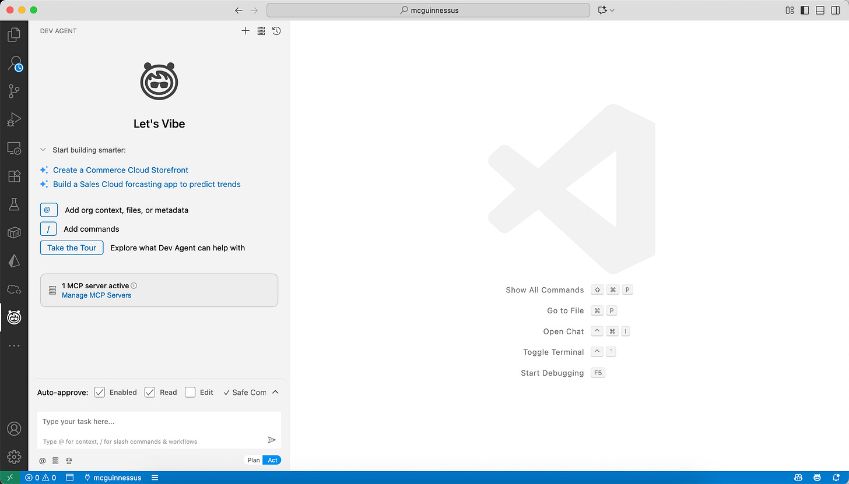849x484 pixels.
Task: Check the Edit auto-approve checkbox
Action: click(190, 392)
